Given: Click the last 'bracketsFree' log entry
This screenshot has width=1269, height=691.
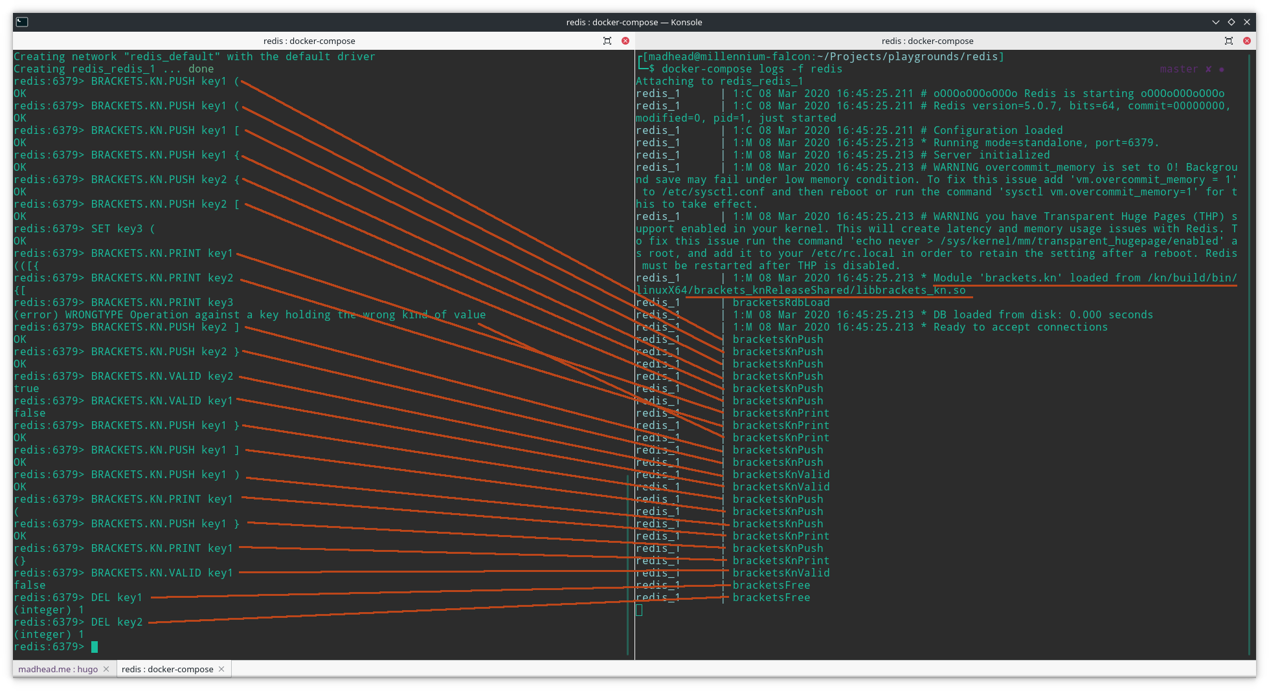Looking at the screenshot, I should 771,597.
